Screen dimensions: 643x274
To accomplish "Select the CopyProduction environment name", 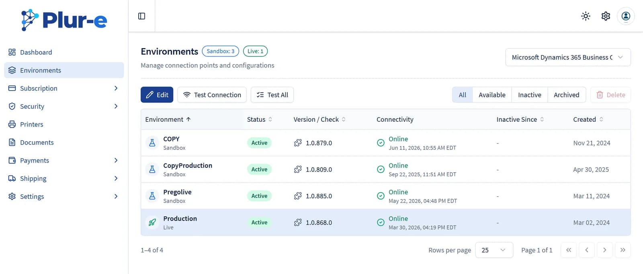I will (x=188, y=165).
